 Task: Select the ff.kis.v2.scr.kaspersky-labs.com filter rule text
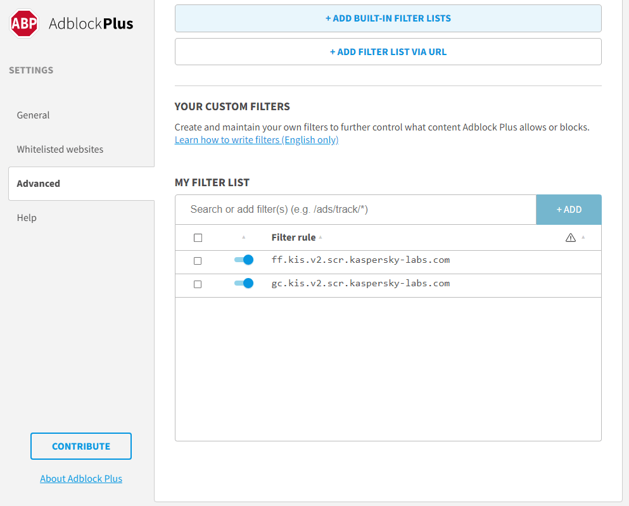pyautogui.click(x=360, y=260)
